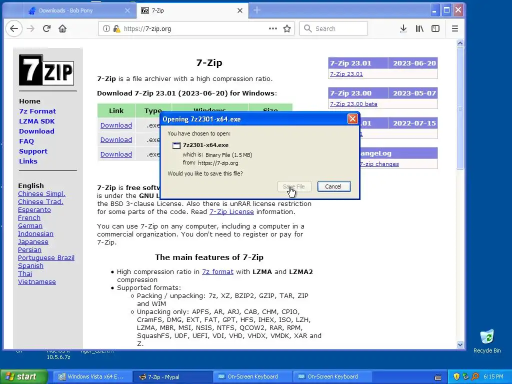
Task: Switch language to Thai
Action: 25,273
